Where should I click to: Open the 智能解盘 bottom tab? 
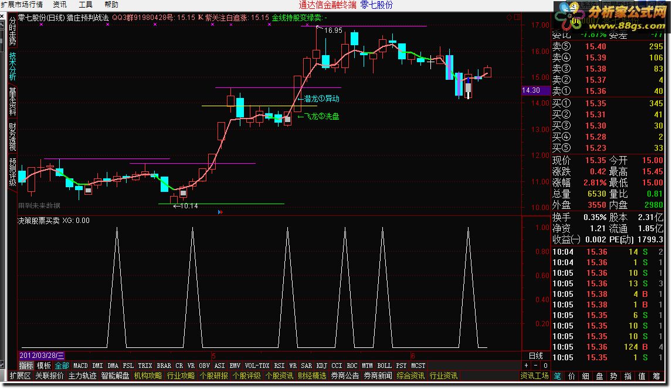click(x=115, y=376)
